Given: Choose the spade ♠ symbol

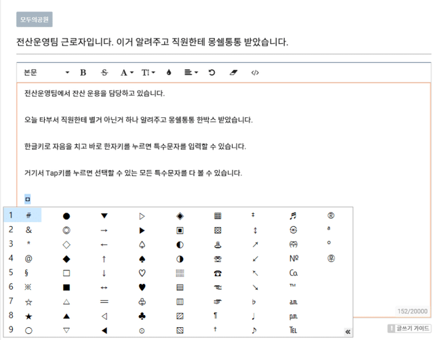Looking at the screenshot, I should pyautogui.click(x=142, y=259).
